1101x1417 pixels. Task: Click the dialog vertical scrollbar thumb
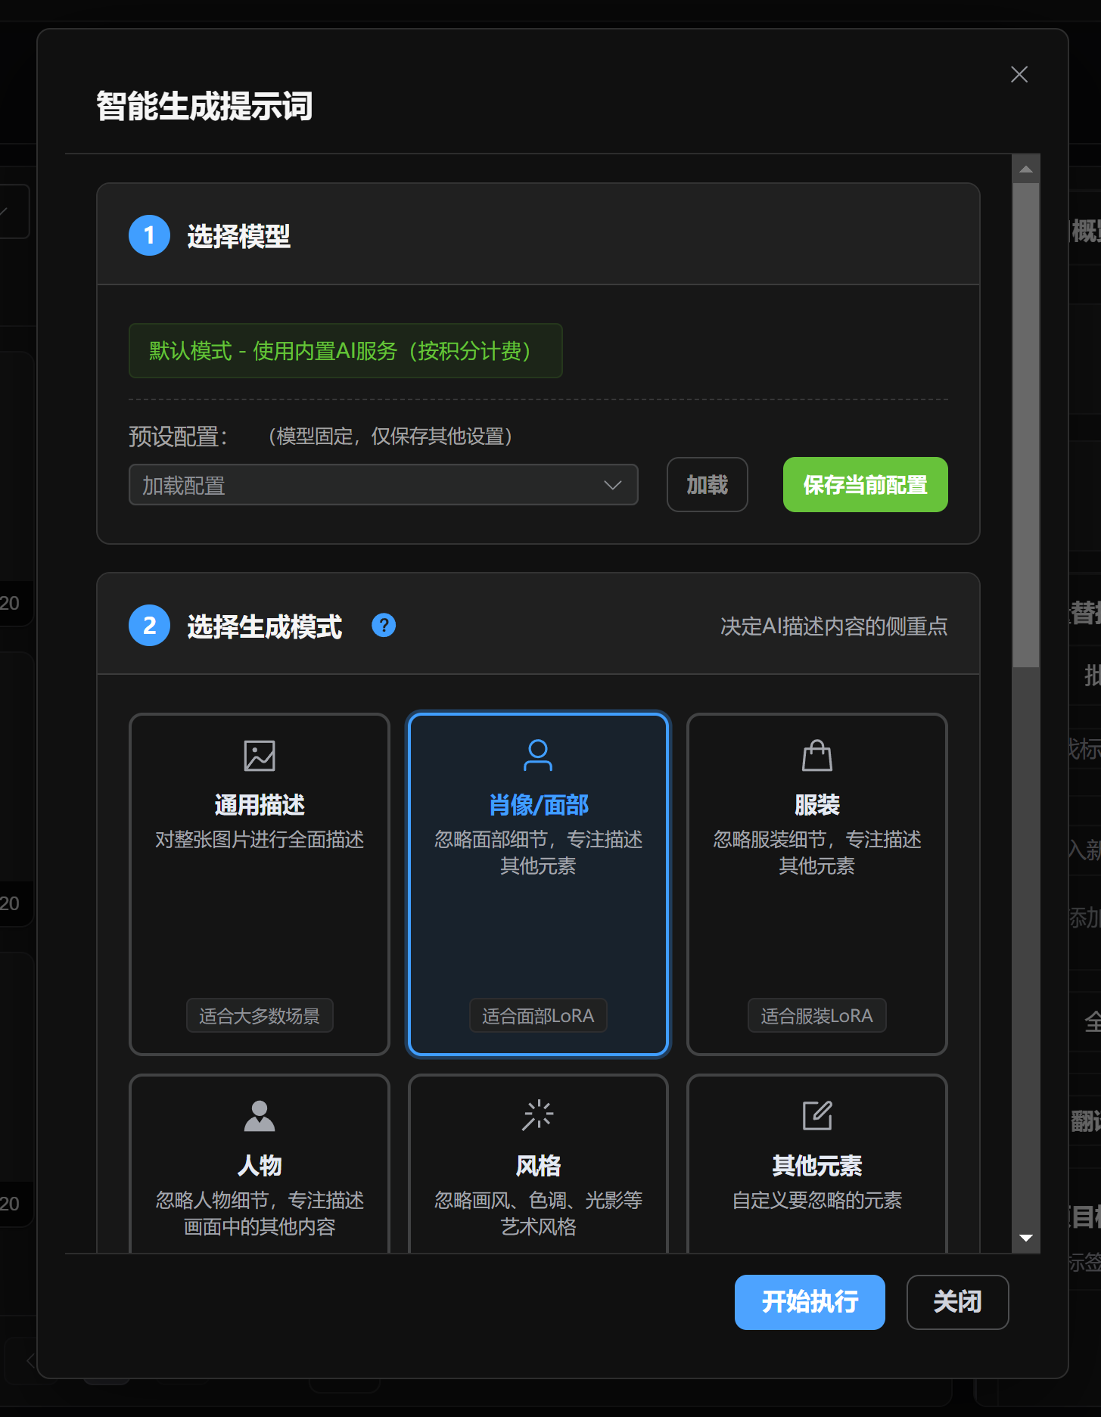click(x=1026, y=425)
